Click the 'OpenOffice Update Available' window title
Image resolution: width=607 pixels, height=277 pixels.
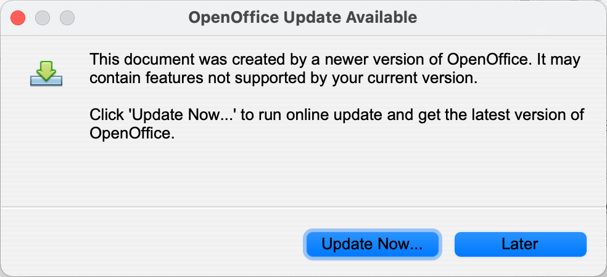pos(303,17)
